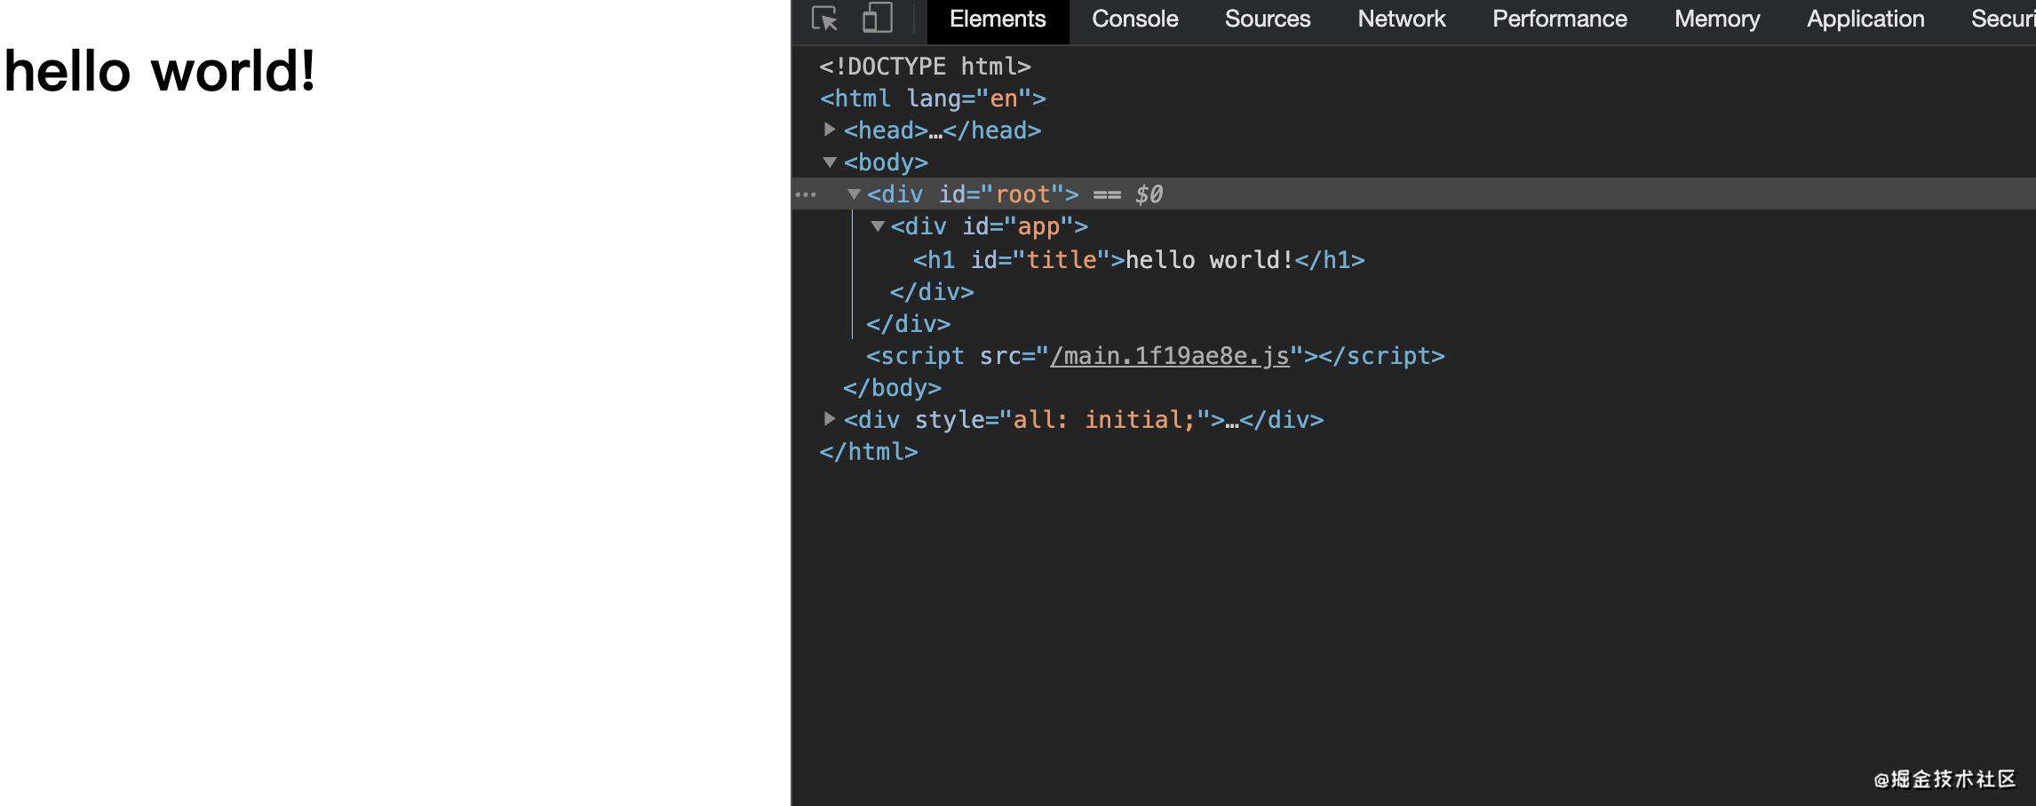Open the Console tab

pos(1134,20)
